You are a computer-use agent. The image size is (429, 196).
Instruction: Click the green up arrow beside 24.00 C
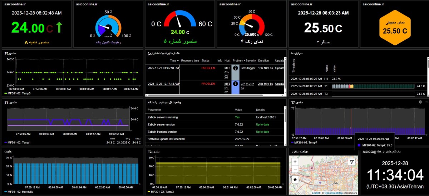(59, 28)
